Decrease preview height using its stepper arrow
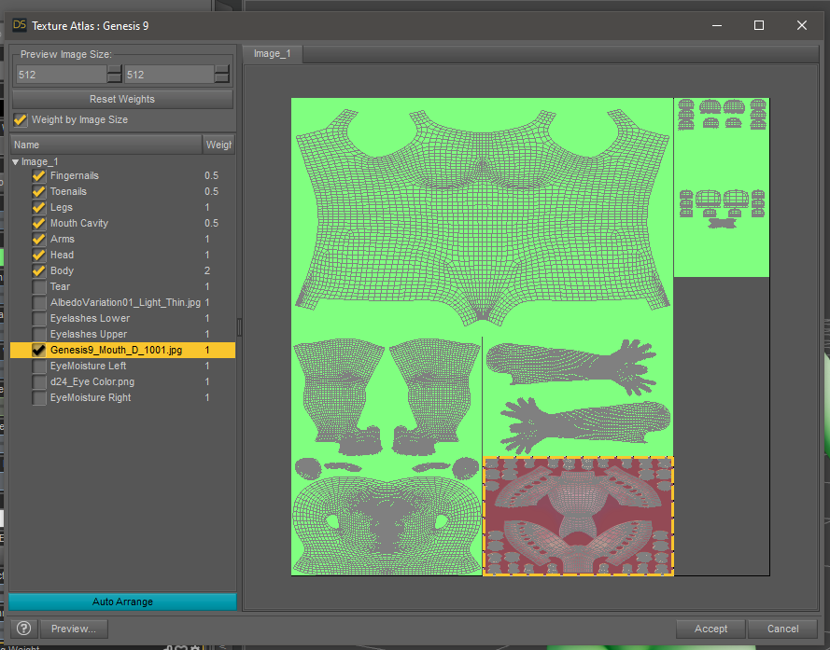Screen dimensions: 830x650 (221, 79)
